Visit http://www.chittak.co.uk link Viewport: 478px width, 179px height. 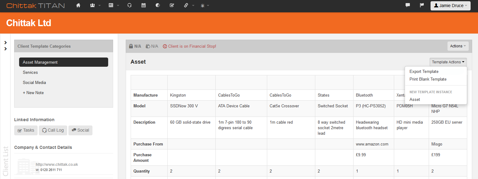point(57,165)
